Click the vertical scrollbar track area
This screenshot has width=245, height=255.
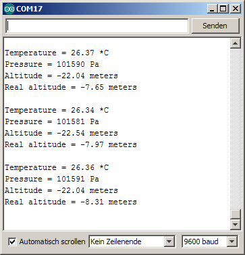tap(236, 128)
